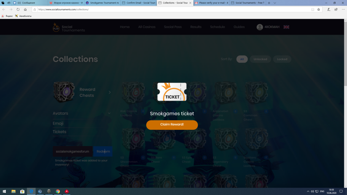Click the Redeem button
Viewport: 347px width, 195px height.
[103, 151]
